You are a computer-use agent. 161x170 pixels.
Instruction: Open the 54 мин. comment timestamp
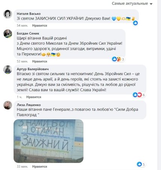point(23,26)
